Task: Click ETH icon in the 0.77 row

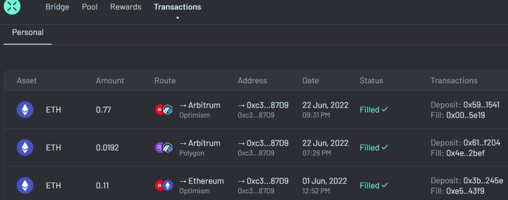Action: (25, 109)
